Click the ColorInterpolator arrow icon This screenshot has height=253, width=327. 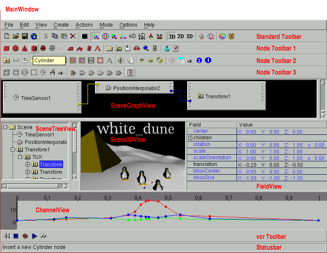[73, 73]
